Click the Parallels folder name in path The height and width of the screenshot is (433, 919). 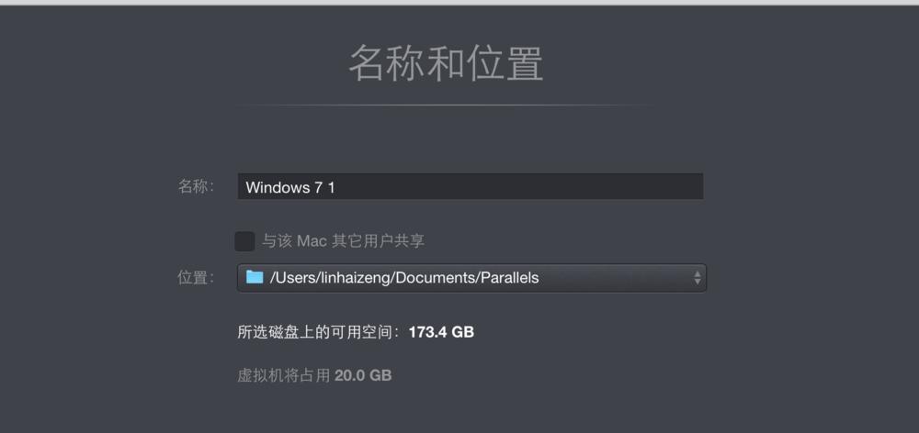509,278
